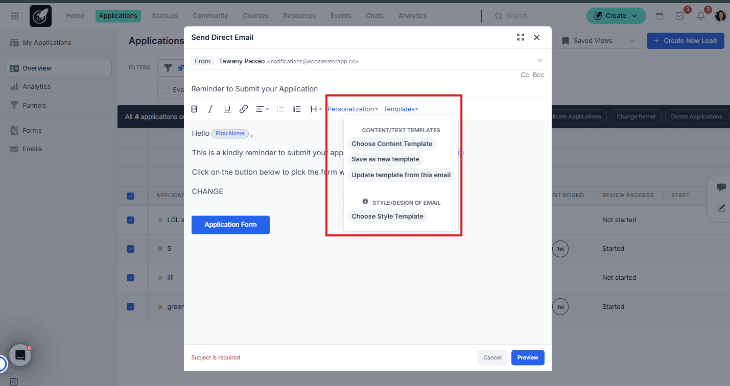730x386 pixels.
Task: Open the notifications bell icon
Action: pyautogui.click(x=700, y=16)
